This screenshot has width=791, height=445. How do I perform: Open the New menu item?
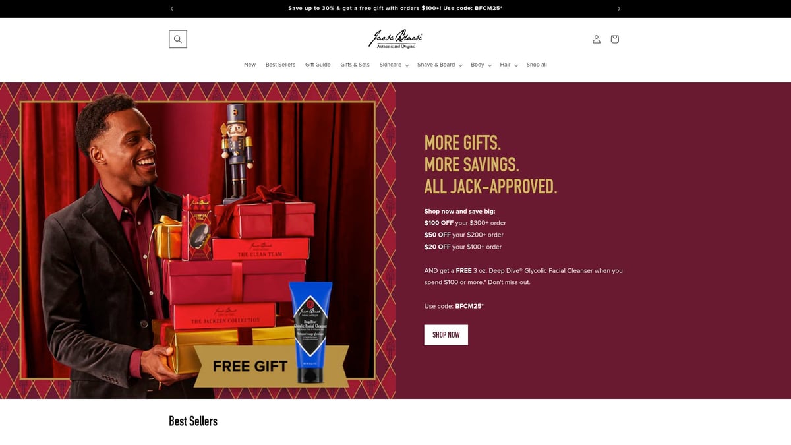250,65
